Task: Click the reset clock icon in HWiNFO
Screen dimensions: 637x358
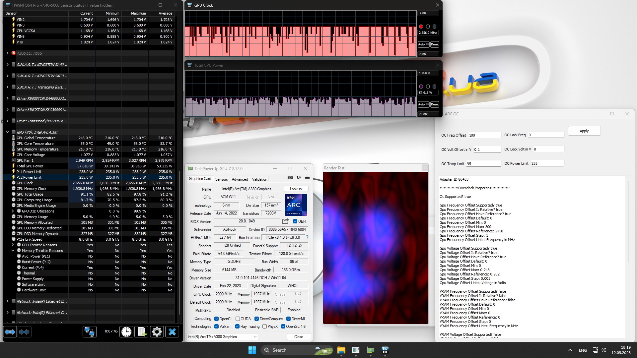Action: (x=126, y=332)
